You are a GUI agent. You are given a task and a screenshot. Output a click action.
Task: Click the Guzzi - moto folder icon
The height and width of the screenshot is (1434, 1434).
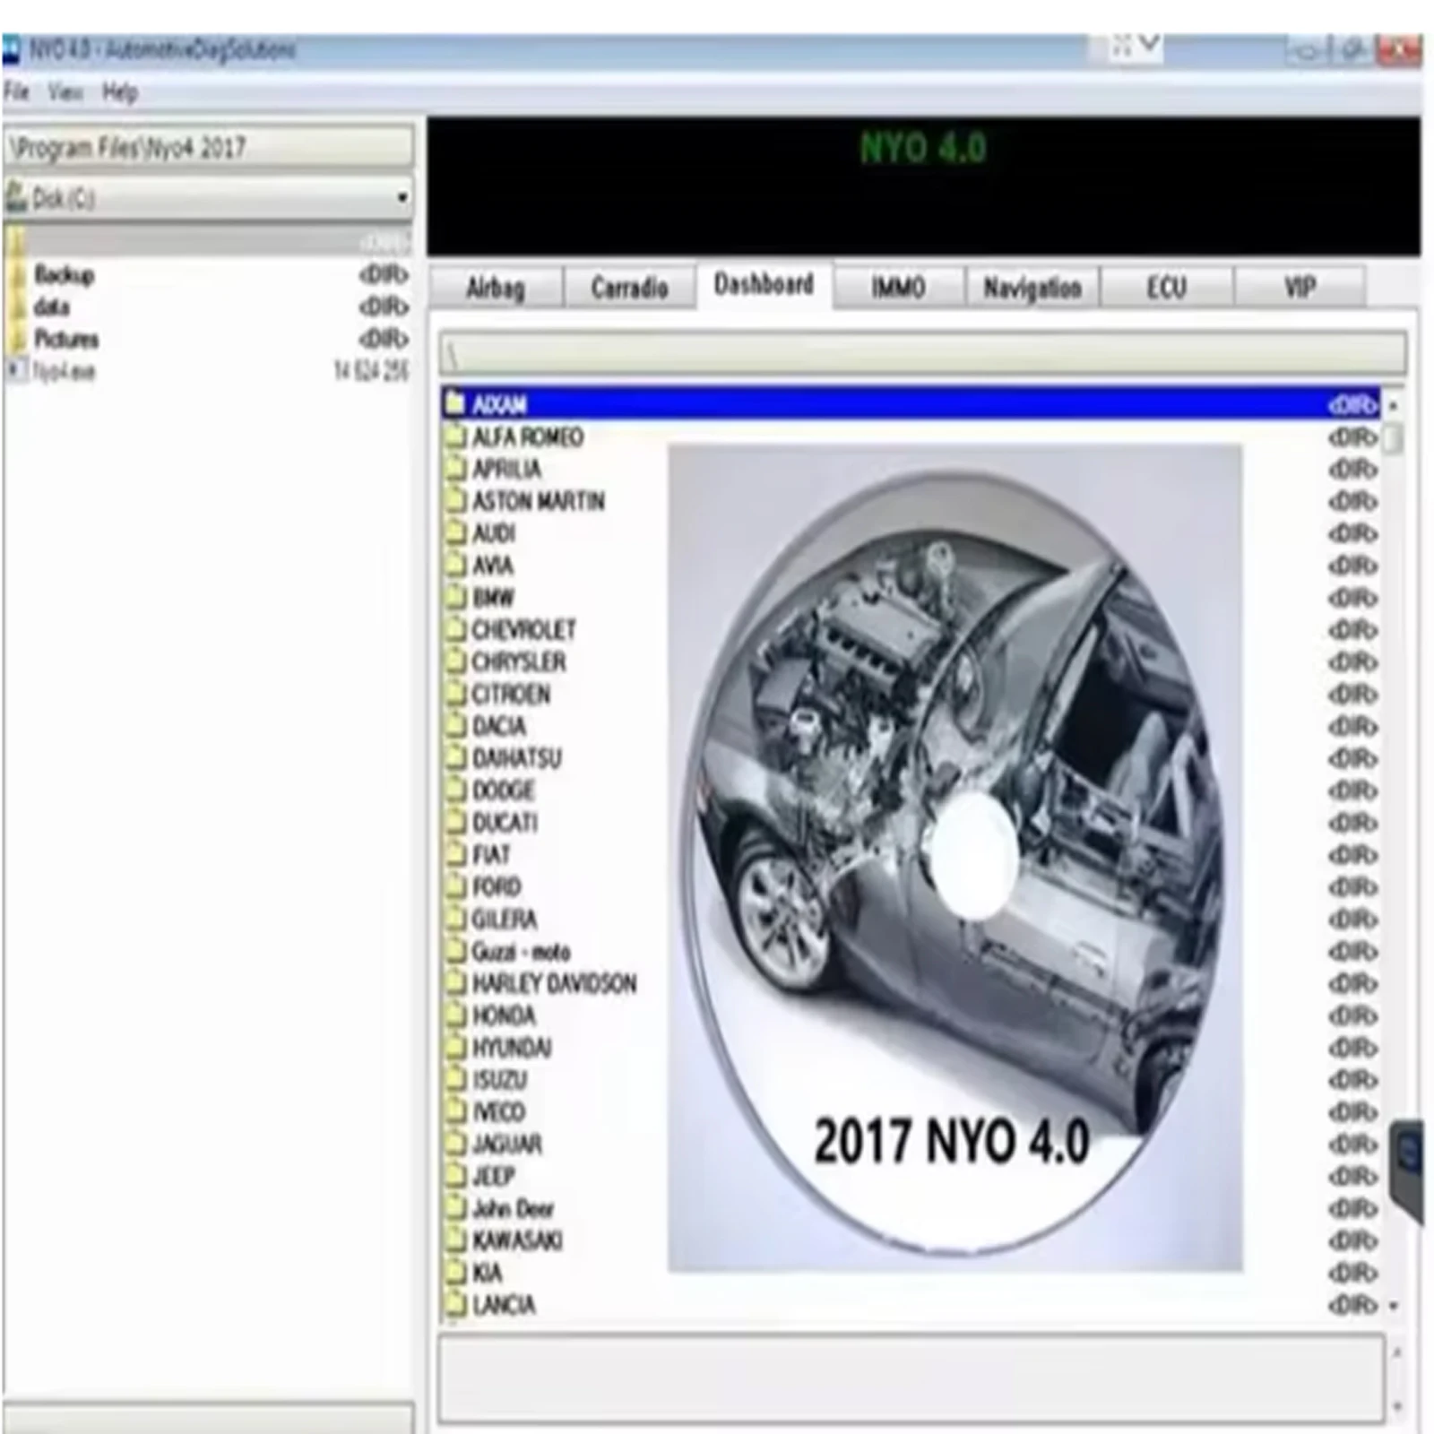[456, 951]
